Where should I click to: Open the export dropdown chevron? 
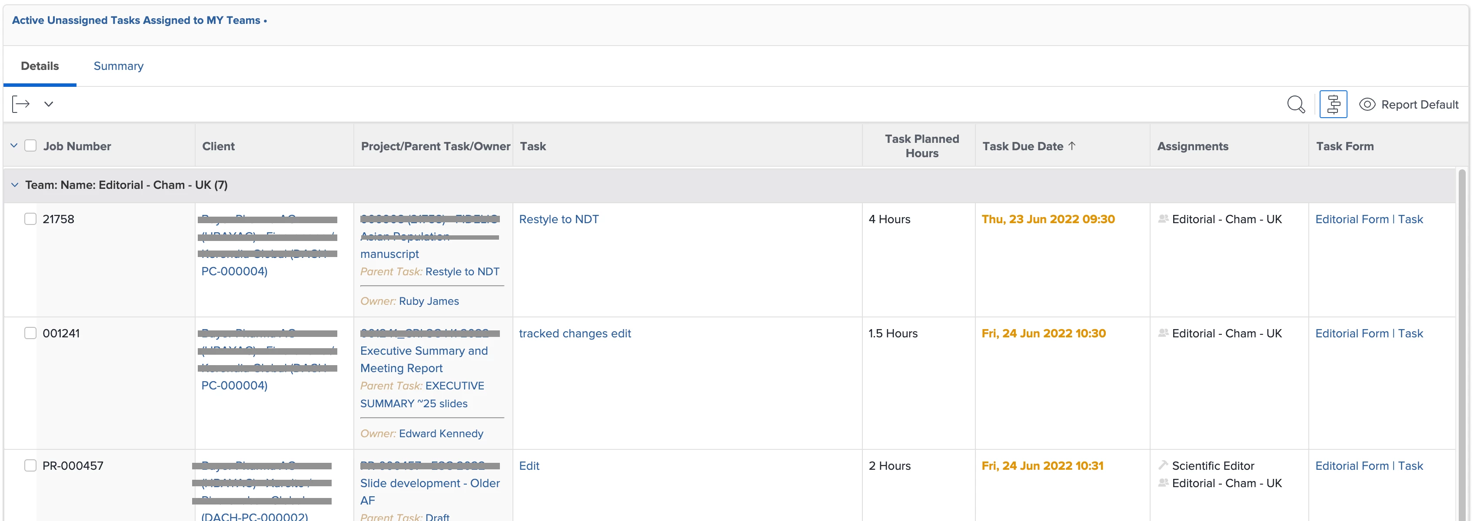coord(49,104)
